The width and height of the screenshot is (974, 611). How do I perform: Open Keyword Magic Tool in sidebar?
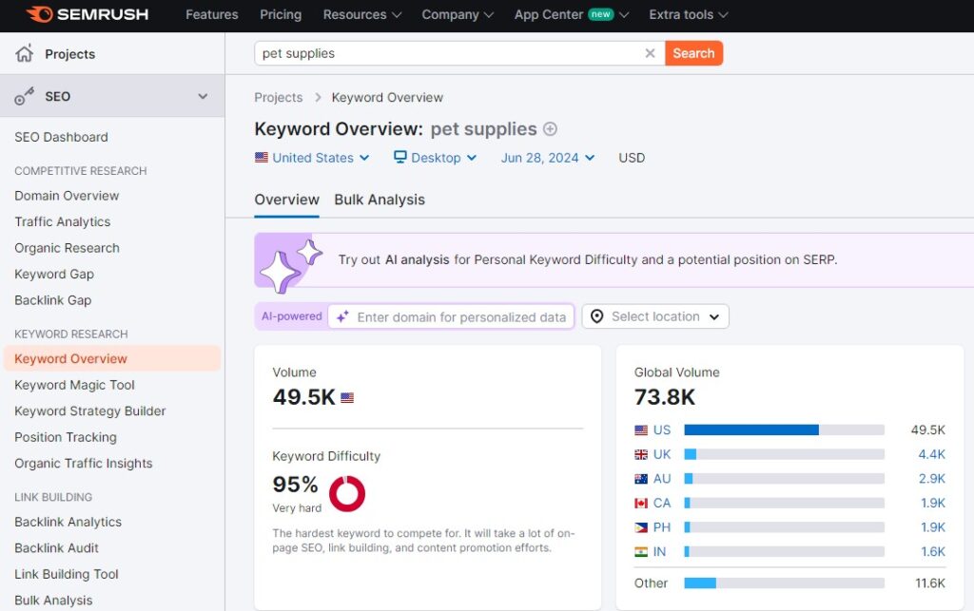coord(74,385)
